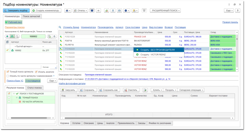The width and height of the screenshot is (245, 131).
Task: Open the top-right 'Еще' dropdown
Action: pyautogui.click(x=229, y=10)
